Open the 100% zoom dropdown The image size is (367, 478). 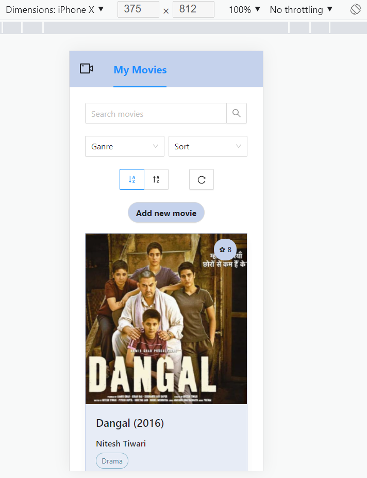pos(244,10)
